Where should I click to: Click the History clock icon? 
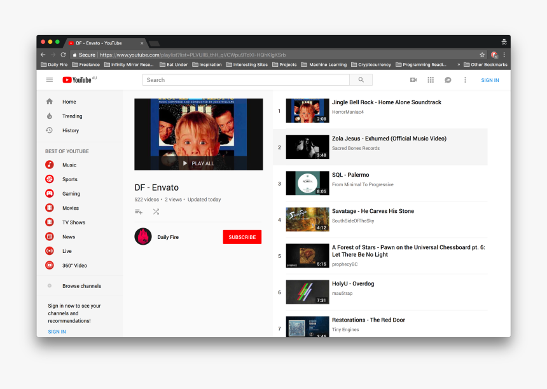pos(50,130)
